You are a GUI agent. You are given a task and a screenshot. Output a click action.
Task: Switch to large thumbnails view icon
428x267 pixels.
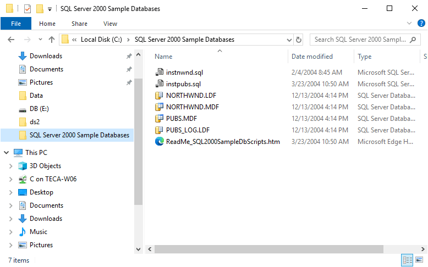419,260
